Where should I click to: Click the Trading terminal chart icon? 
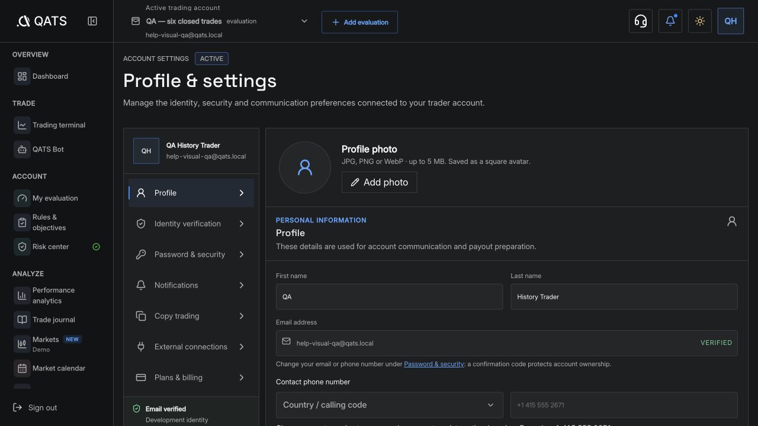(22, 125)
